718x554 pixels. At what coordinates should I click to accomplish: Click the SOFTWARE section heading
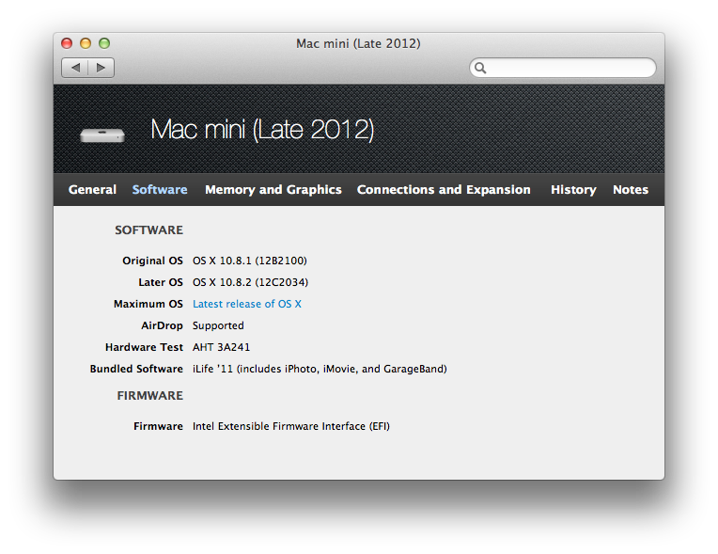point(148,230)
